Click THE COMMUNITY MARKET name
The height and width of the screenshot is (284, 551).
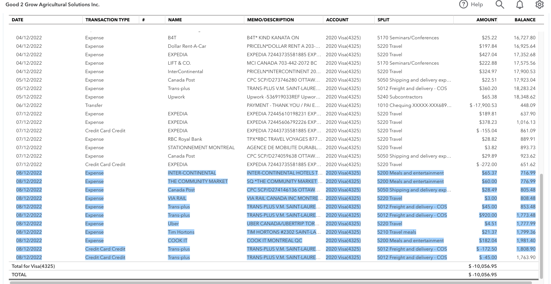pyautogui.click(x=198, y=181)
